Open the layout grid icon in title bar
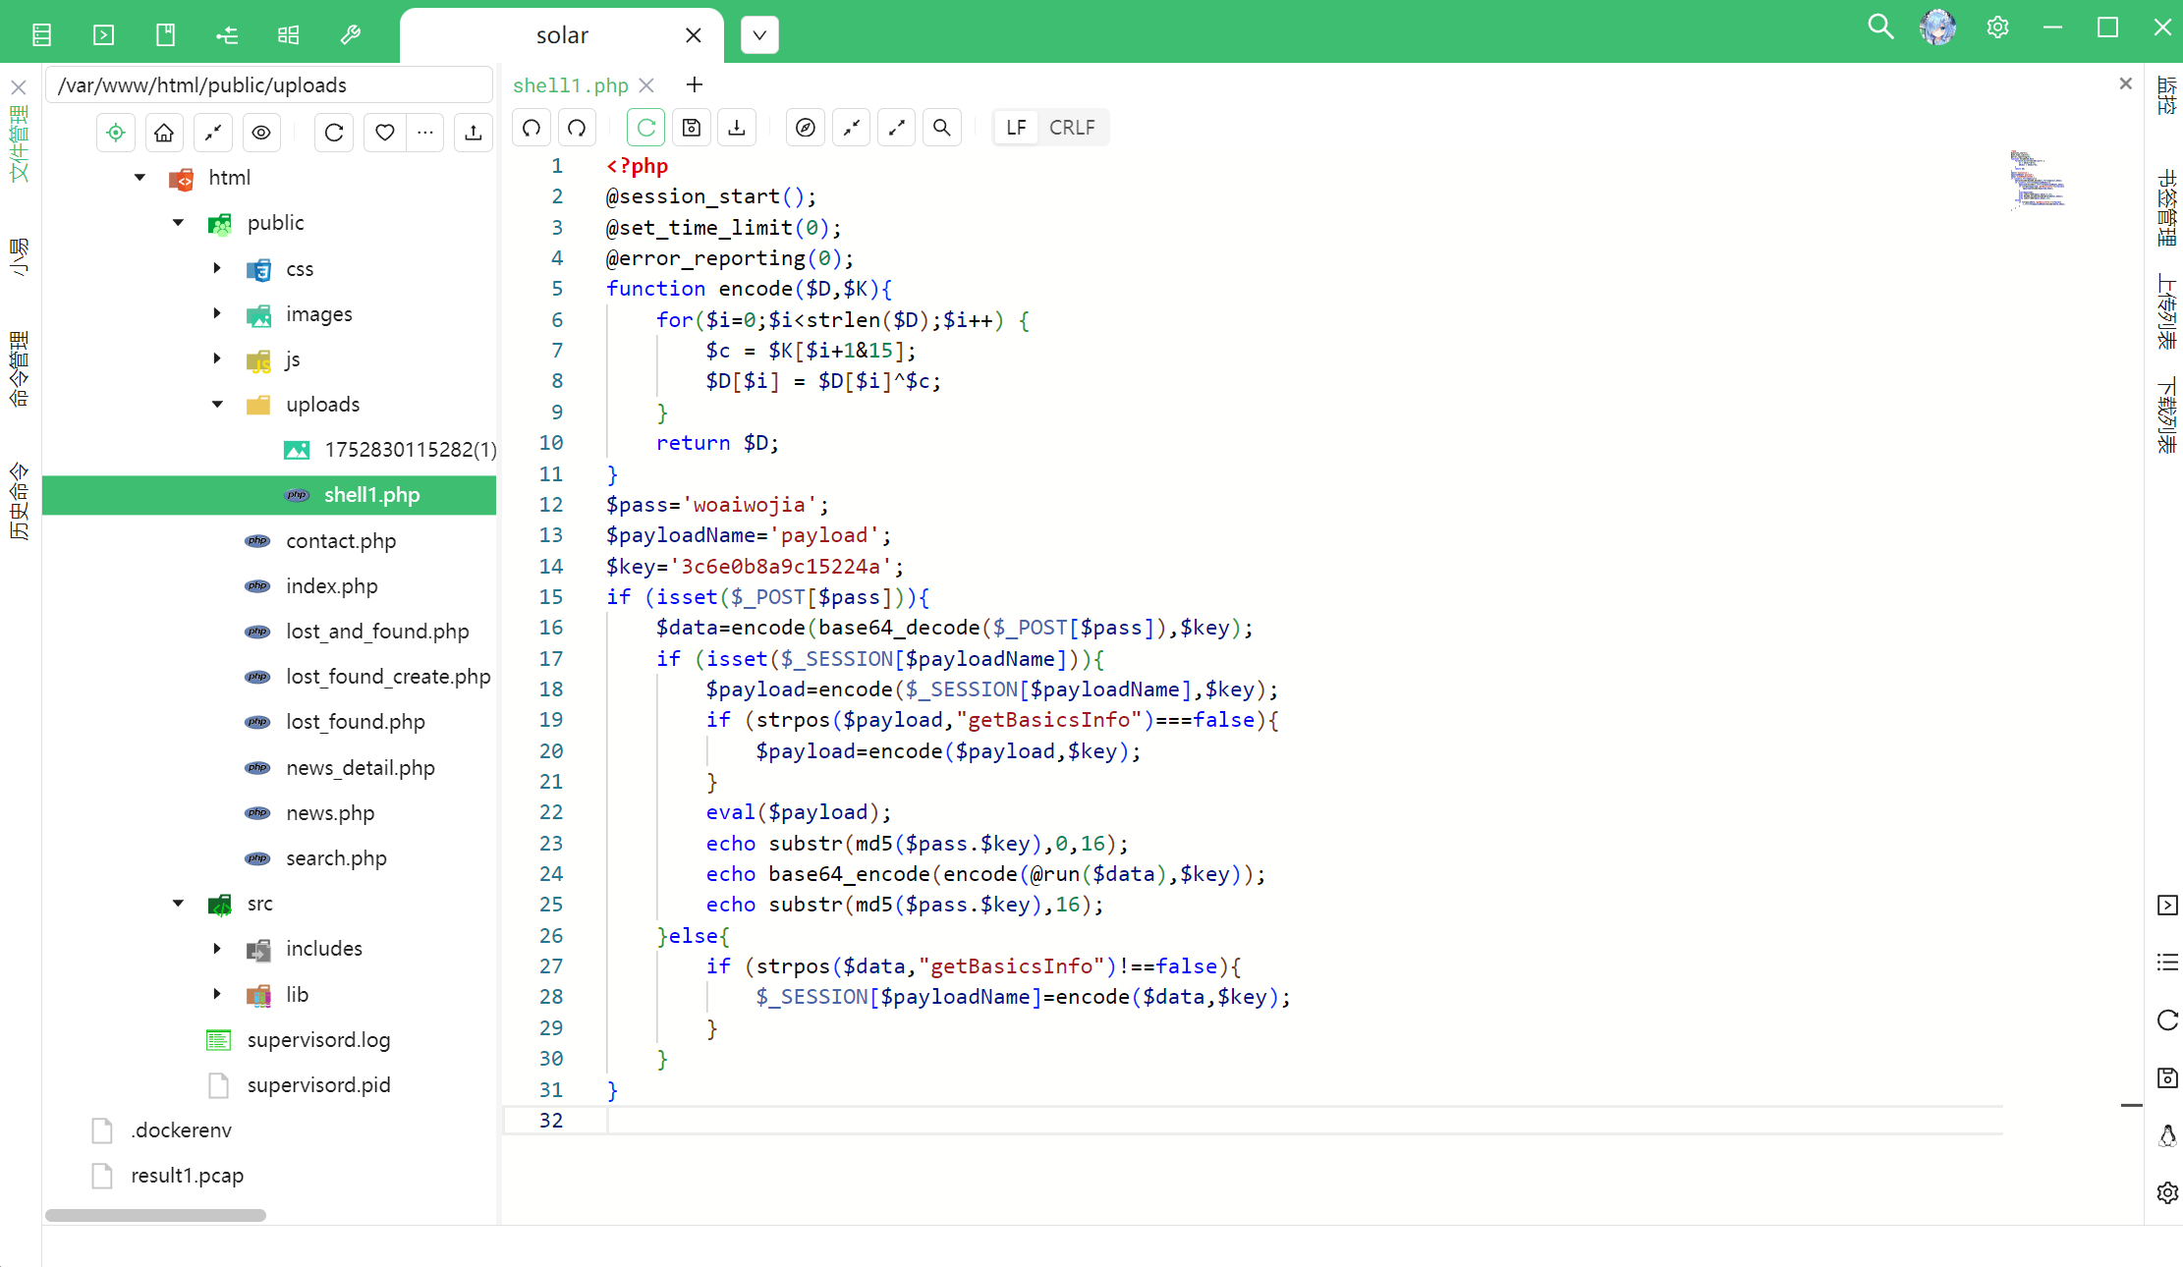 coord(288,35)
